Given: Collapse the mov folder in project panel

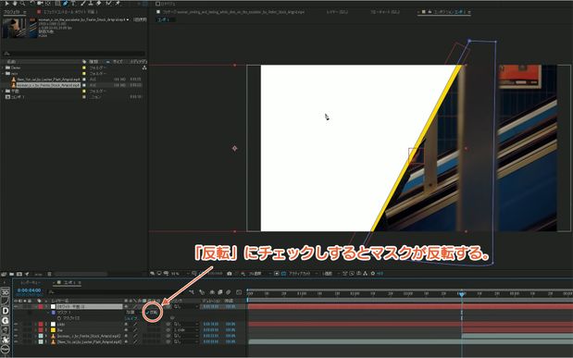Looking at the screenshot, I should click(x=3, y=73).
